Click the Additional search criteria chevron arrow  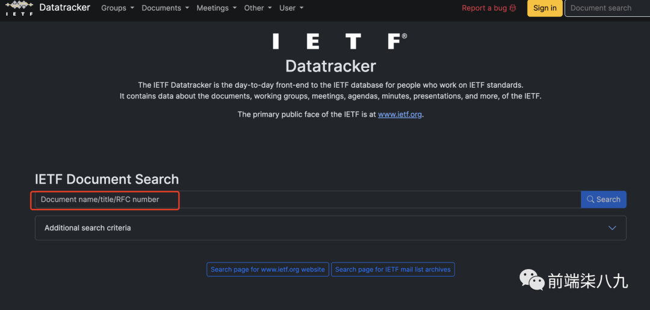pos(612,228)
